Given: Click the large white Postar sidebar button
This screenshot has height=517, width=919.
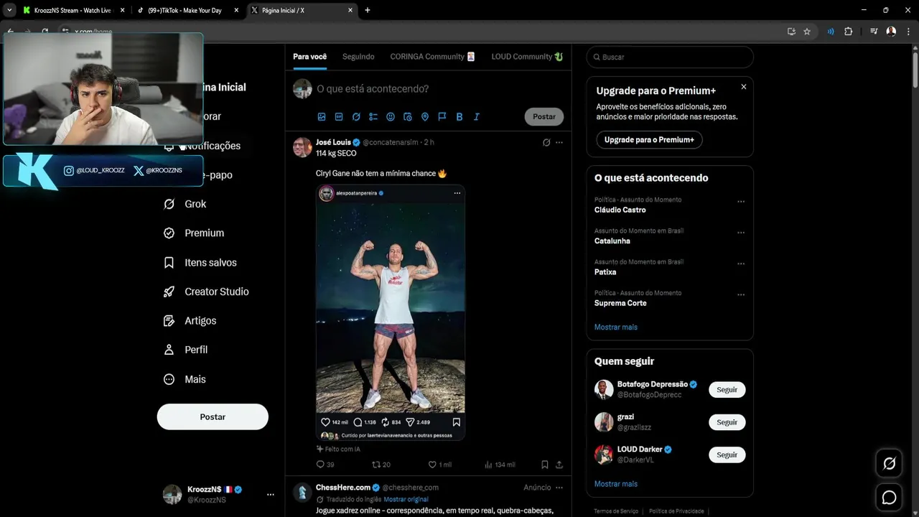Looking at the screenshot, I should [x=213, y=416].
